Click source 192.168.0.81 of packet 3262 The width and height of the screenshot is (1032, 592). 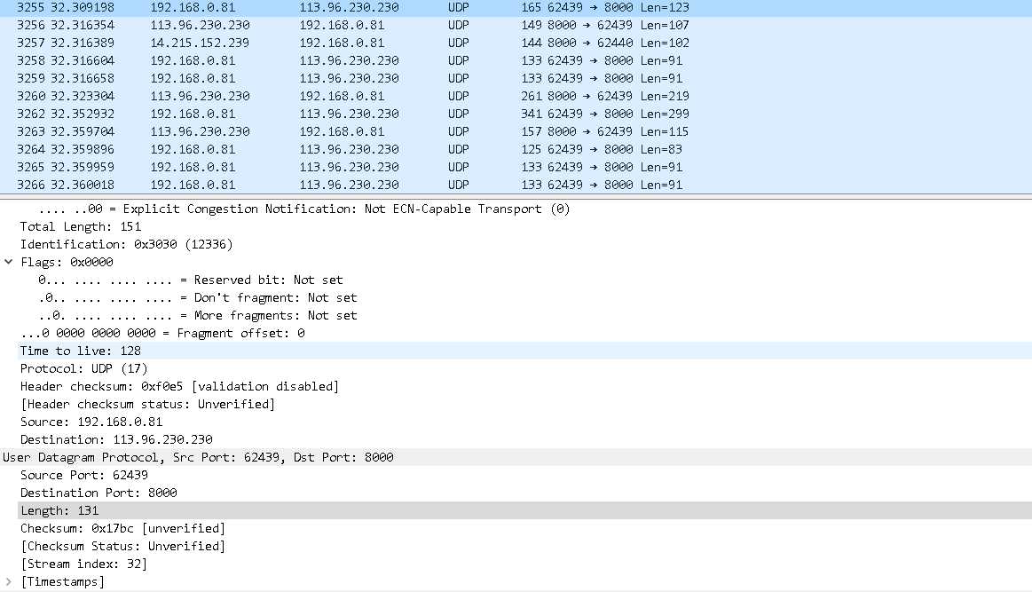click(193, 114)
